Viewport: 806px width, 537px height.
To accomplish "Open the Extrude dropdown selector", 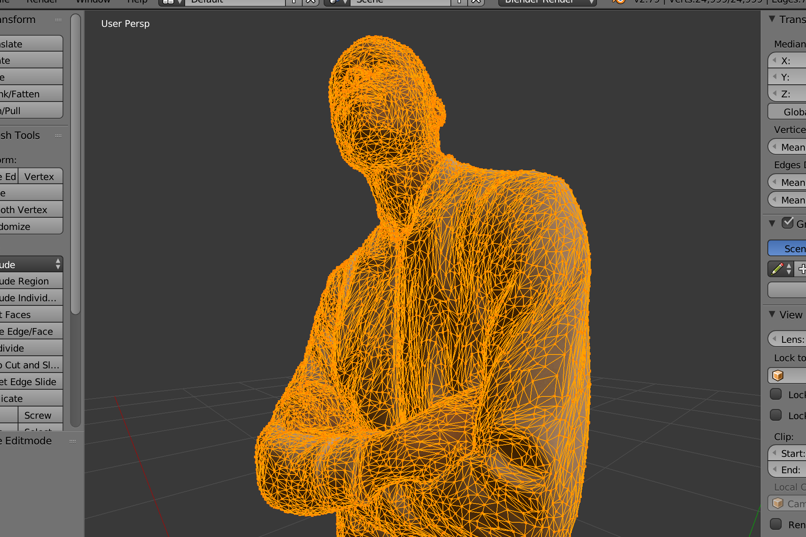I will [31, 264].
